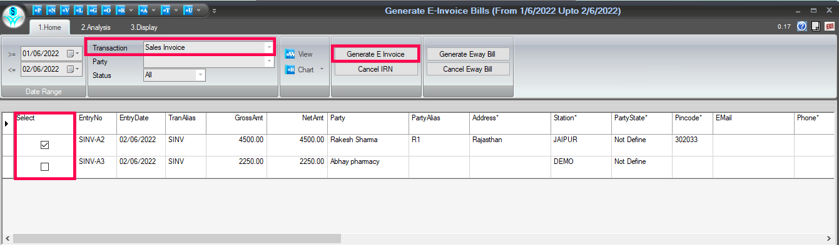Click the red EXIT icon
Screen dimensions: 839x245
(830, 27)
